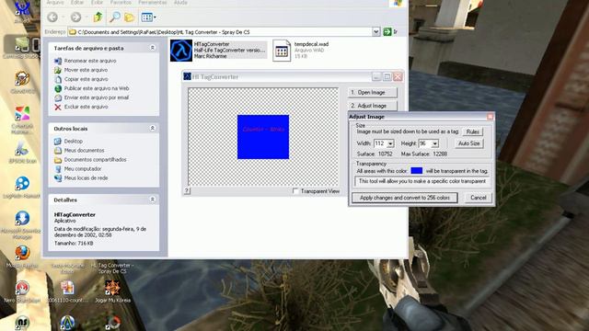589x331 pixels.
Task: Click Enviar este arquivo por email
Action: coord(97,97)
